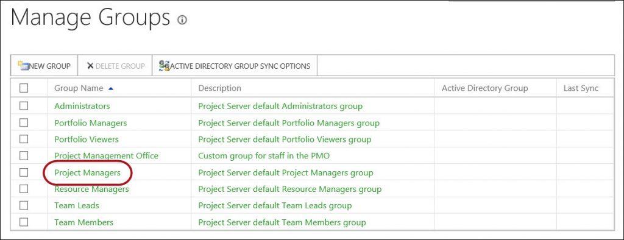Viewport: 624px width, 240px height.
Task: Open the Resource Managers group link
Action: [91, 189]
